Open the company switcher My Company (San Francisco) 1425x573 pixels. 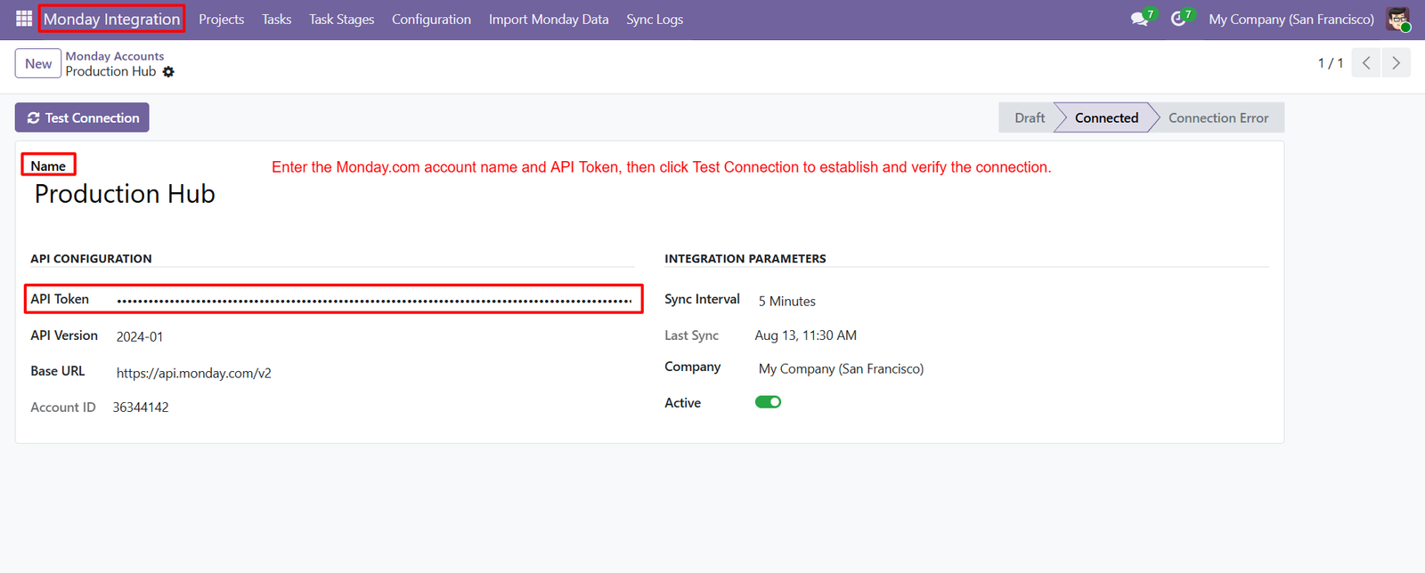coord(1291,19)
